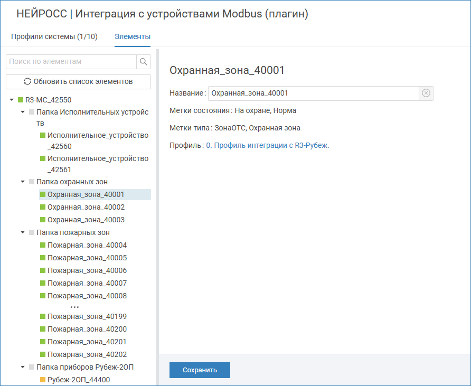Image resolution: width=471 pixels, height=386 pixels.
Task: Click green icon beside Исполнительное_устройство_42560
Action: pyautogui.click(x=43, y=136)
